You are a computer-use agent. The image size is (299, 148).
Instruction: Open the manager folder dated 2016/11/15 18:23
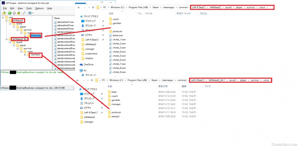(116, 104)
